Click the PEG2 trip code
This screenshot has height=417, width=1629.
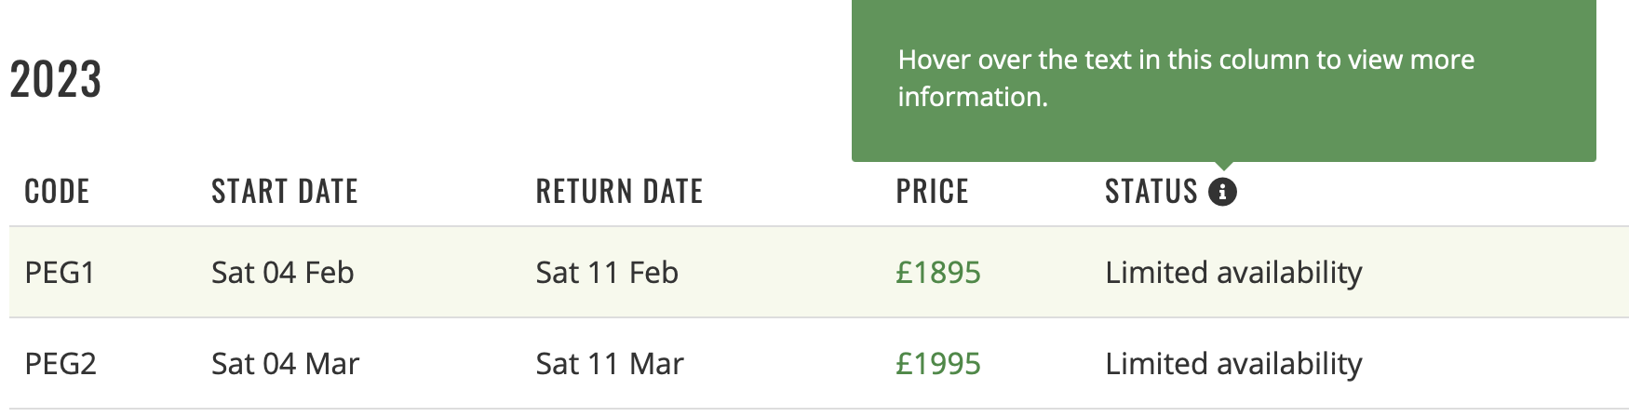[61, 364]
